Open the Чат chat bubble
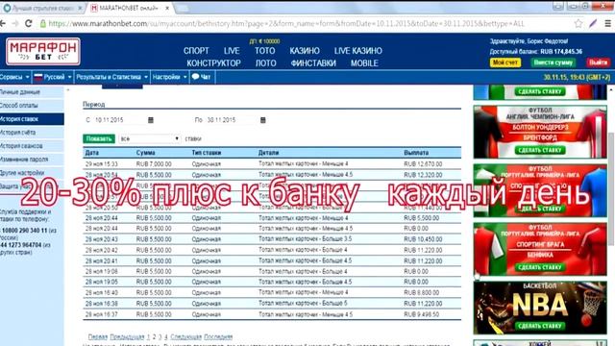615x346 pixels. (201, 77)
